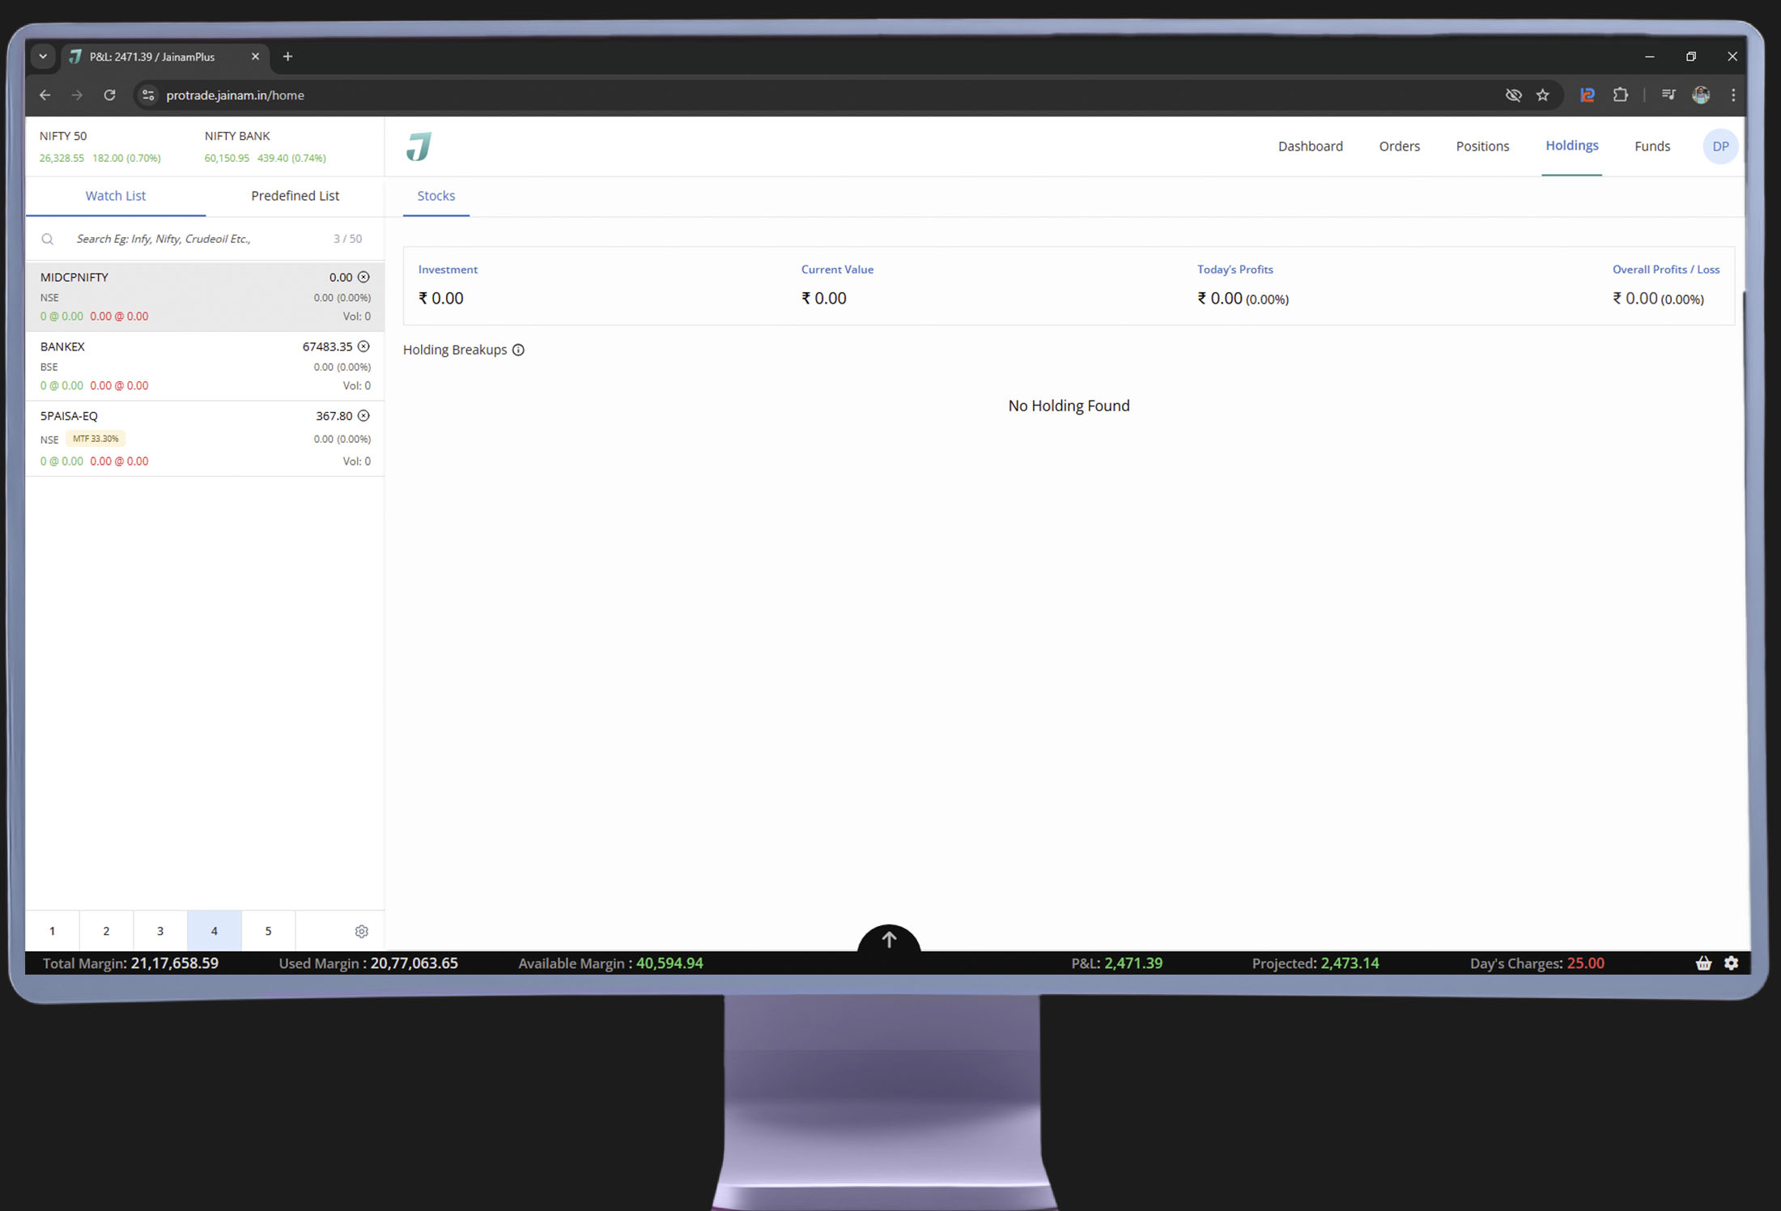Click the crossed-eye icon in address bar
This screenshot has width=1781, height=1211.
(1512, 96)
